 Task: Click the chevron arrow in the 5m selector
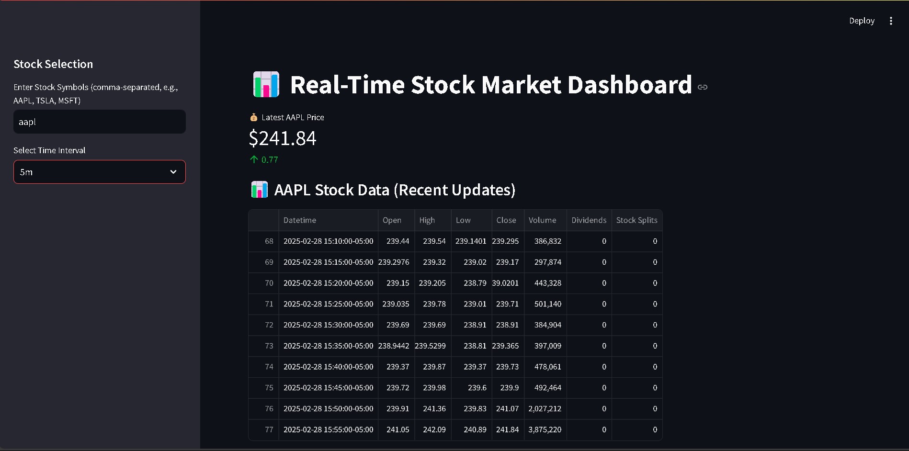tap(173, 172)
